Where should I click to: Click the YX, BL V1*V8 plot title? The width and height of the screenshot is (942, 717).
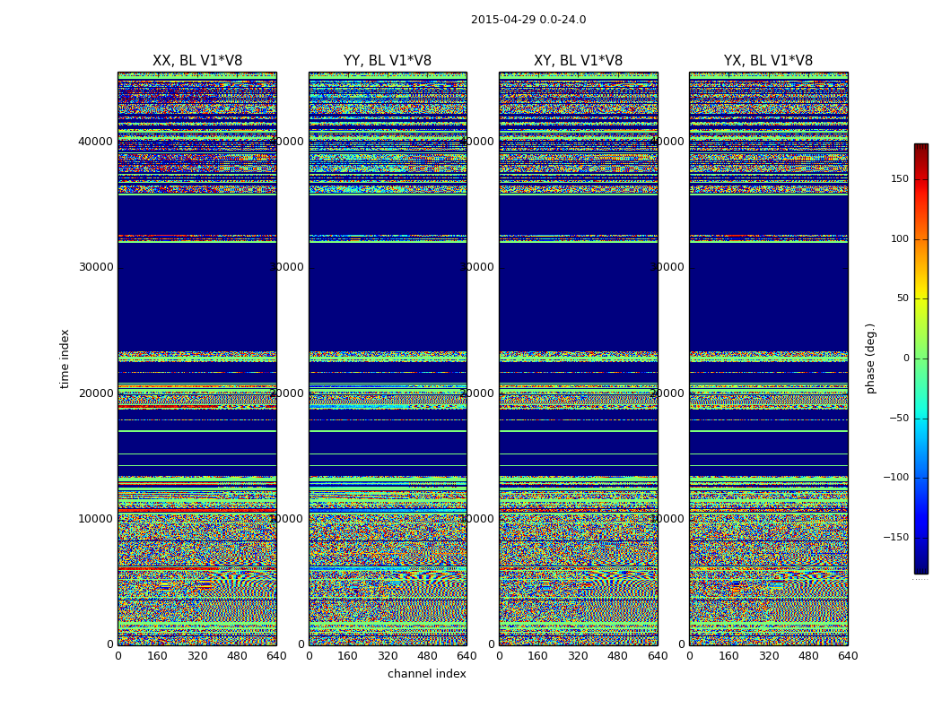pyautogui.click(x=768, y=61)
